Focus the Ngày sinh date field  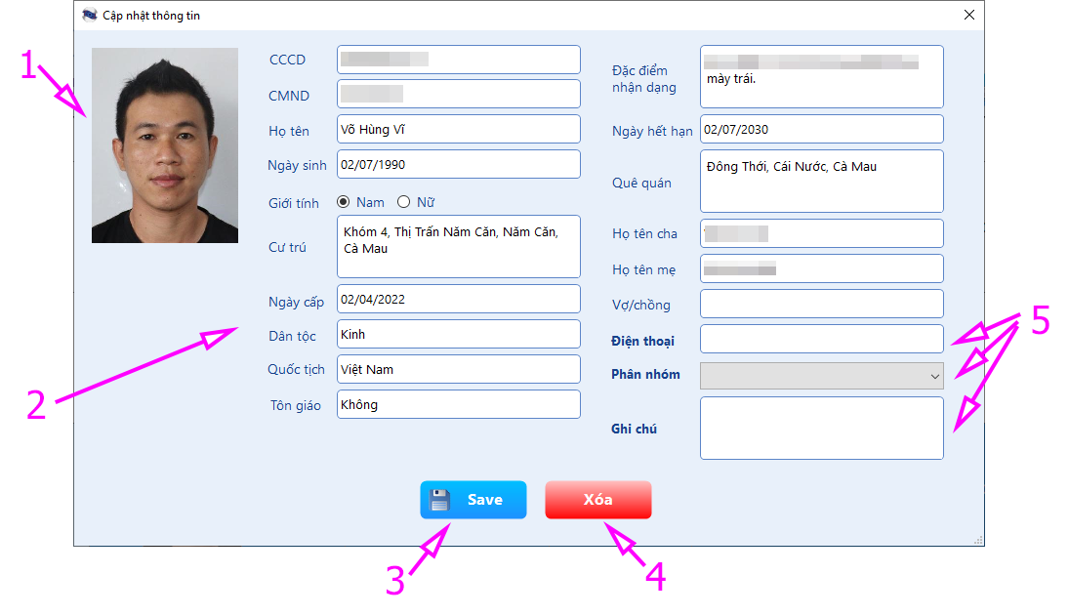click(x=458, y=164)
